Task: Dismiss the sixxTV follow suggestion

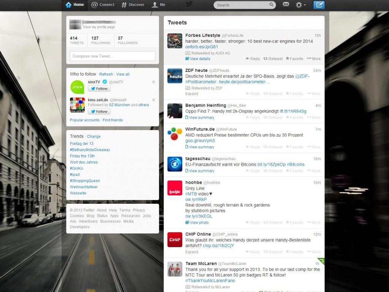Action: tap(153, 82)
